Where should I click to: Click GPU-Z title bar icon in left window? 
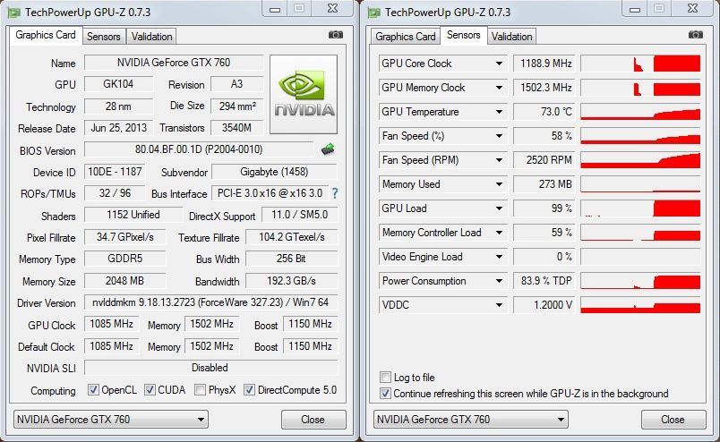[x=13, y=12]
